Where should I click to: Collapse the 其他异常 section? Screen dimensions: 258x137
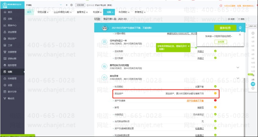[238, 78]
